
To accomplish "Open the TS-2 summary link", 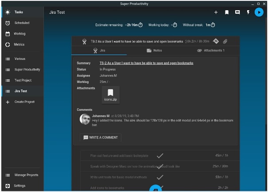I will [x=146, y=63].
